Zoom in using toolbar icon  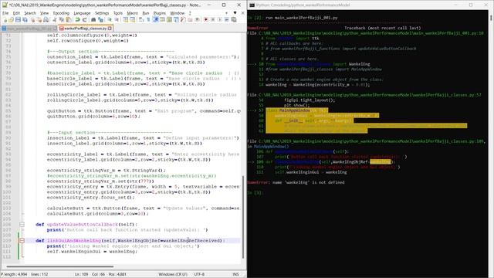[110, 19]
